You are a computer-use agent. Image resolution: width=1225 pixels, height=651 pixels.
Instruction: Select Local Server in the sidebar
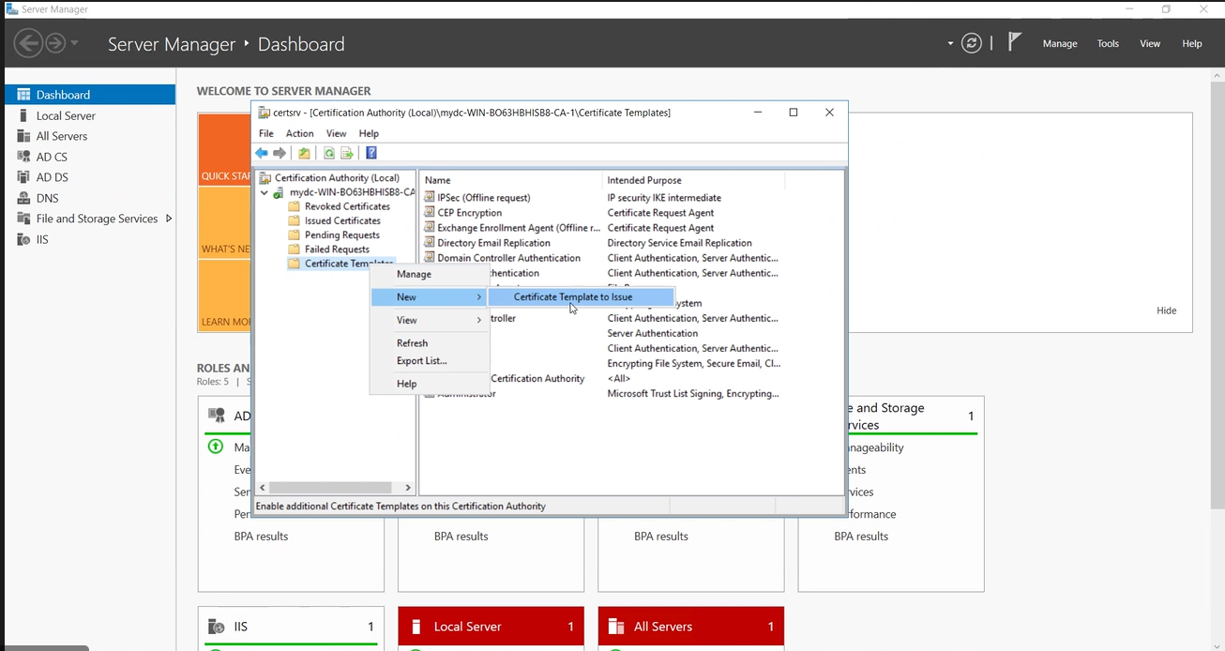[x=90, y=115]
